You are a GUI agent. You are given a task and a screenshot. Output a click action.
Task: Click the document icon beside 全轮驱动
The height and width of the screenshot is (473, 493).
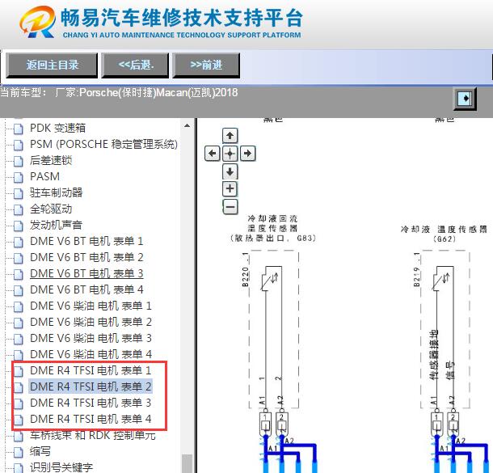(19, 209)
